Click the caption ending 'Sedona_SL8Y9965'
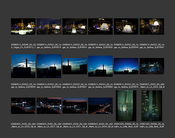The height and width of the screenshot is (138, 175). coord(49,86)
